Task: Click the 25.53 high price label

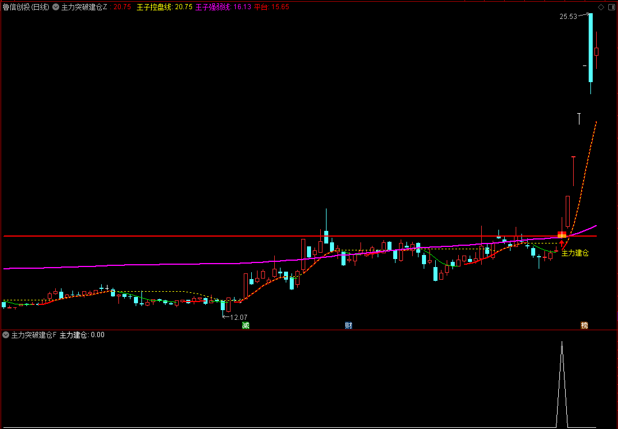Action: point(568,17)
